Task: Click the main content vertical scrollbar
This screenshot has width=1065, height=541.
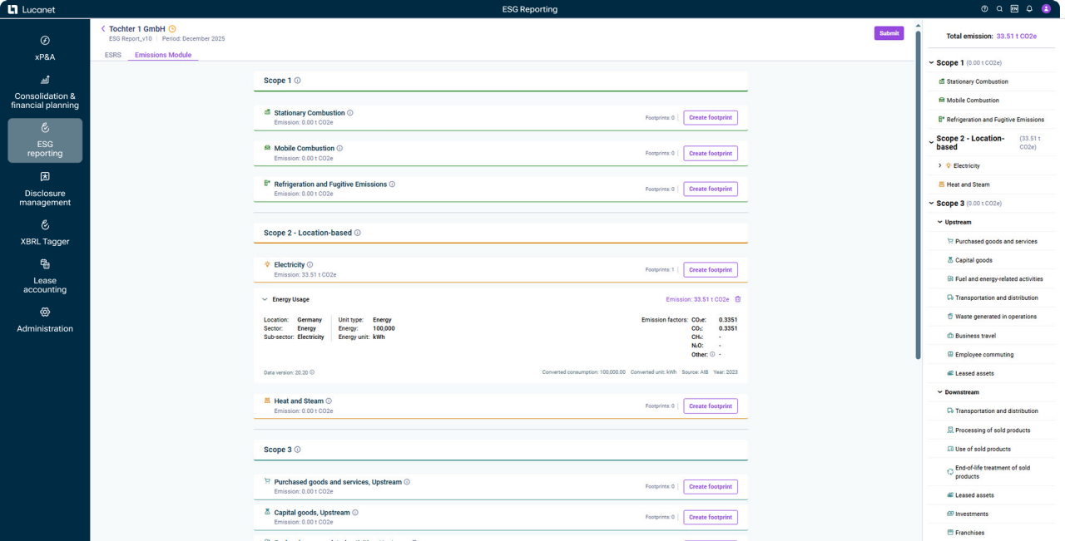Action: [918, 191]
